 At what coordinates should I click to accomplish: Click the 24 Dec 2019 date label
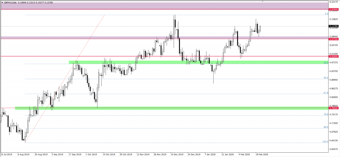[194, 155]
